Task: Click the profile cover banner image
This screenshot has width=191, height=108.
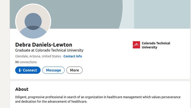Action: tap(100, 14)
